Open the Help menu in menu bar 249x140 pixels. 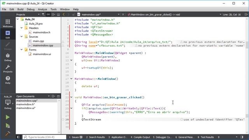coord(76,9)
